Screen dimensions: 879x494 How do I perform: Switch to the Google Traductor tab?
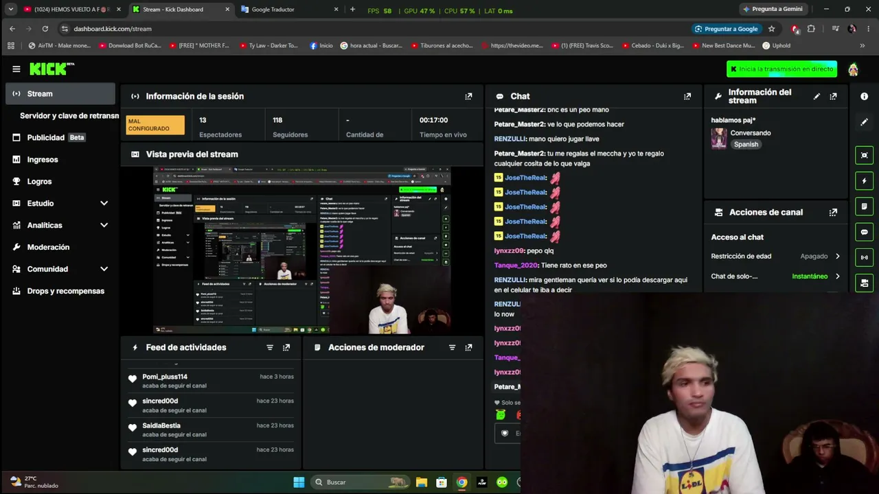[290, 10]
